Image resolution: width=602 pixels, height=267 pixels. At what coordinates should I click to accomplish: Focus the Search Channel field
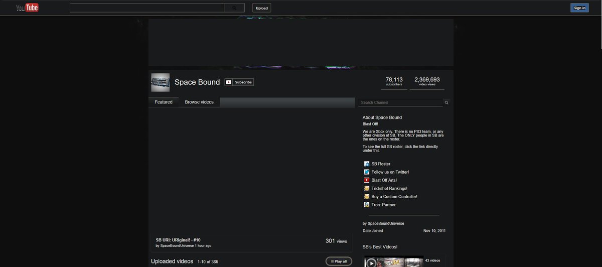click(401, 102)
